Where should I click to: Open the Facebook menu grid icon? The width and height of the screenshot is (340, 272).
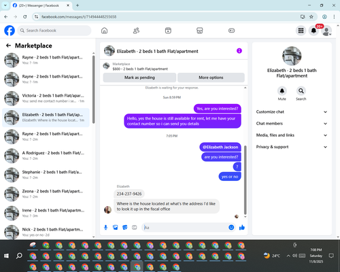301,31
